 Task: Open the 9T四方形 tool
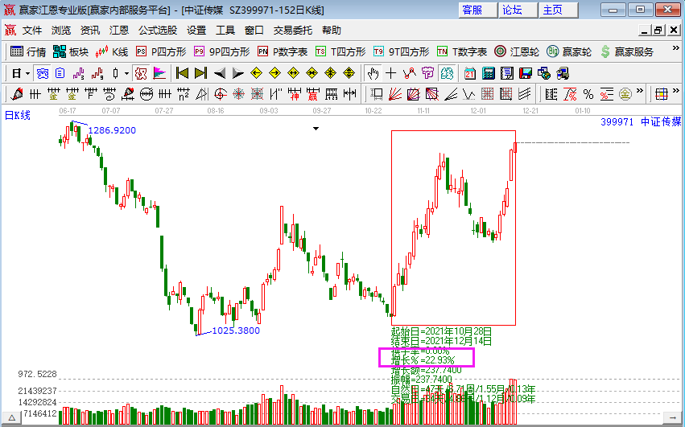402,52
